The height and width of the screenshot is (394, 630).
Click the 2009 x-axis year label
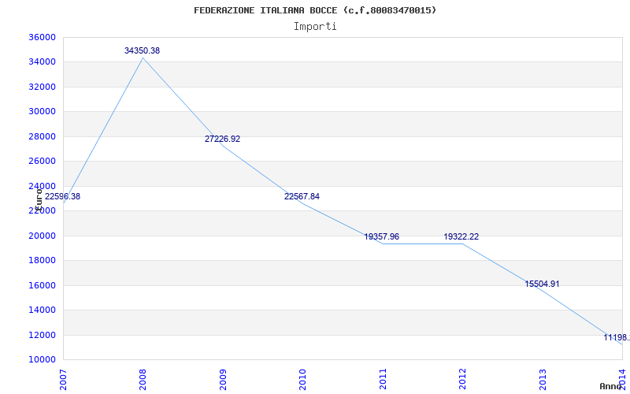[223, 378]
